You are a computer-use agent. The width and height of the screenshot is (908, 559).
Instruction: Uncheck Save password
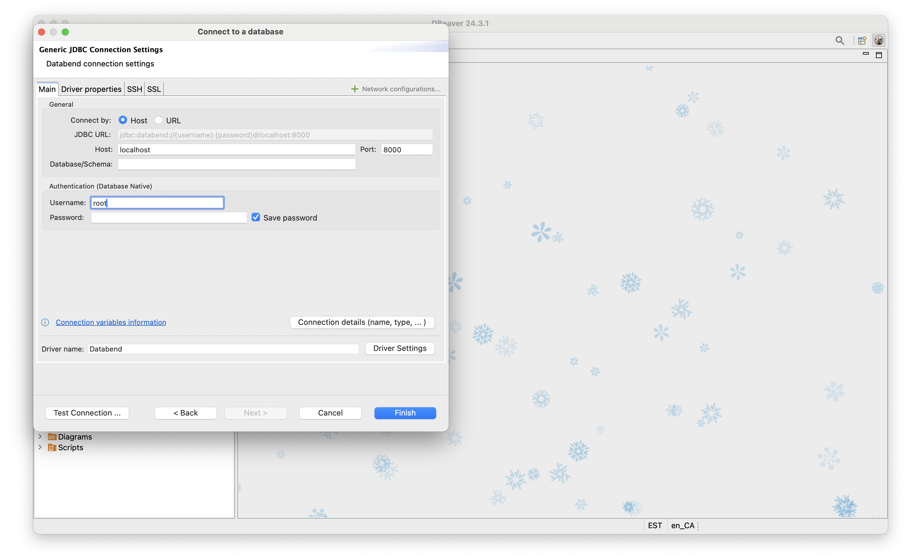(256, 217)
